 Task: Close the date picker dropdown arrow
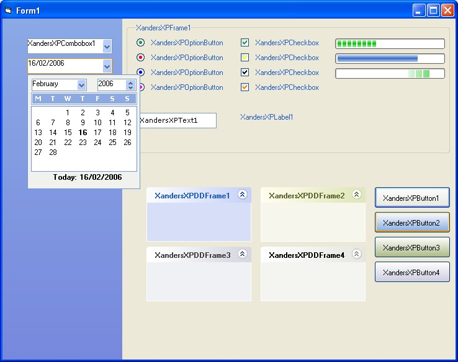pos(107,66)
